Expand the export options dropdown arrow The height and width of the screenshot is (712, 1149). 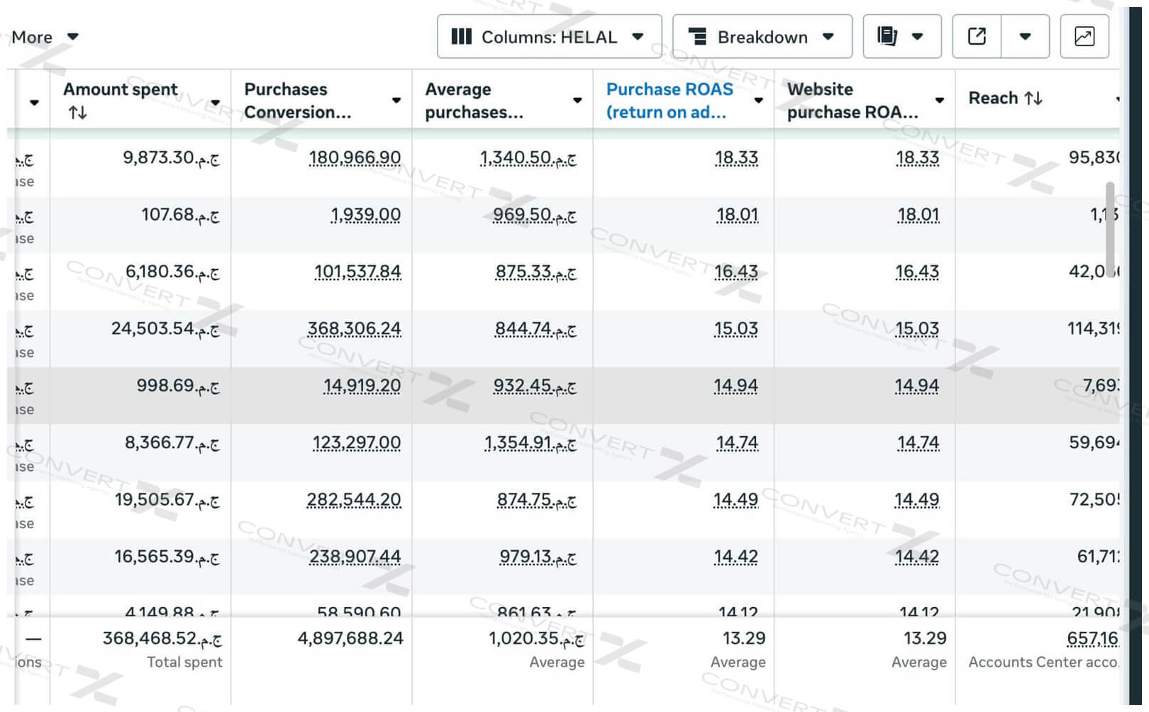tap(1025, 36)
